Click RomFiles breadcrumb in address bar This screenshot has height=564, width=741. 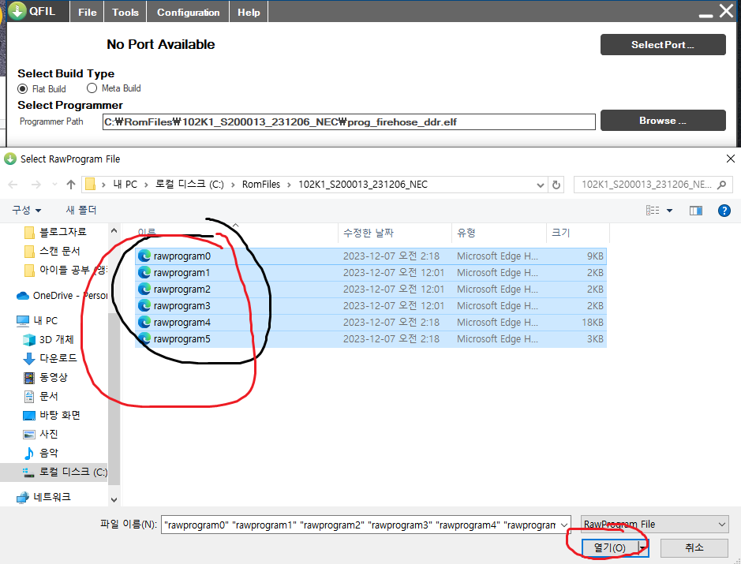pos(261,185)
